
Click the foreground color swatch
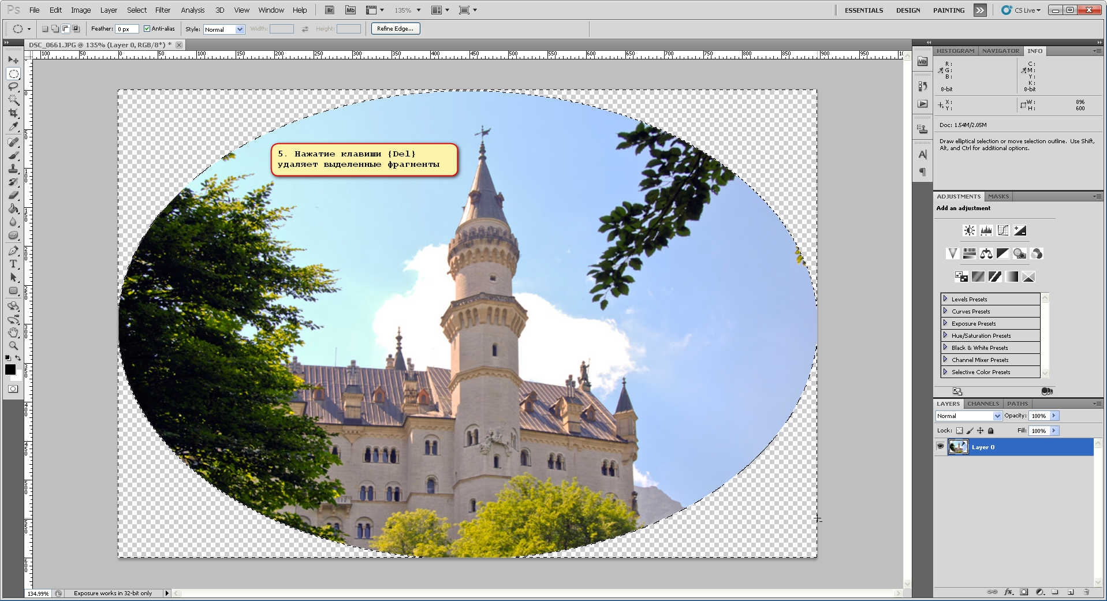[x=10, y=369]
